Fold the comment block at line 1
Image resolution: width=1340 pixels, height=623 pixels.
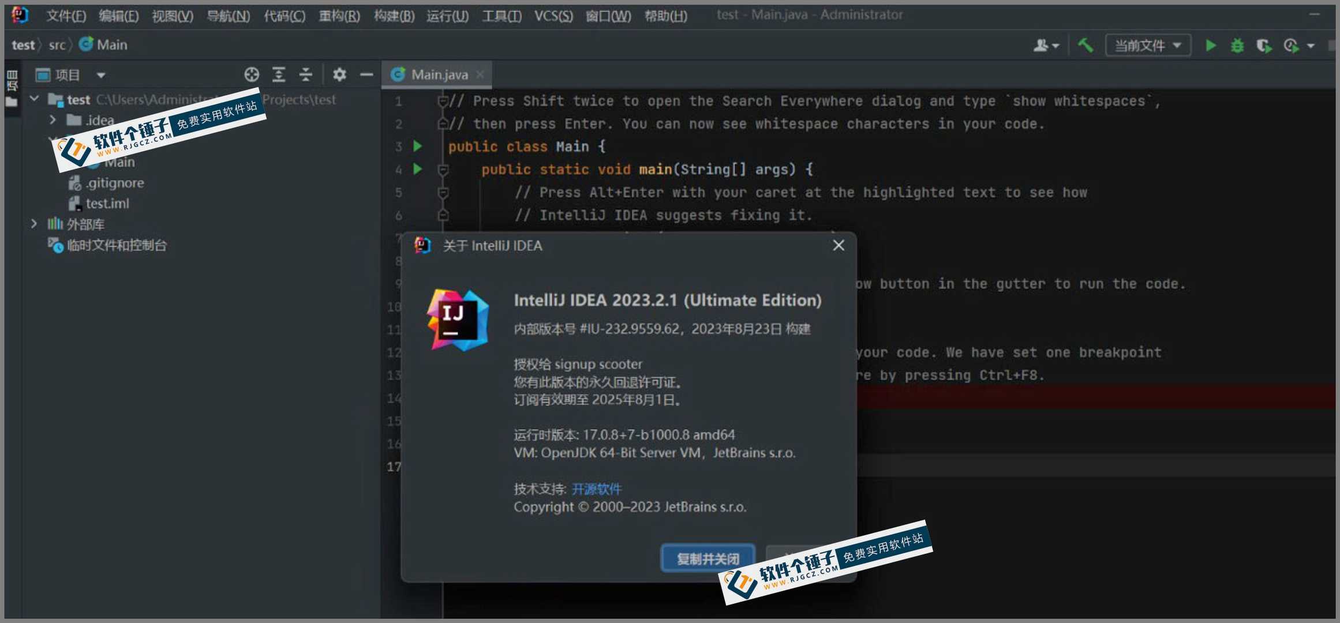tap(443, 101)
